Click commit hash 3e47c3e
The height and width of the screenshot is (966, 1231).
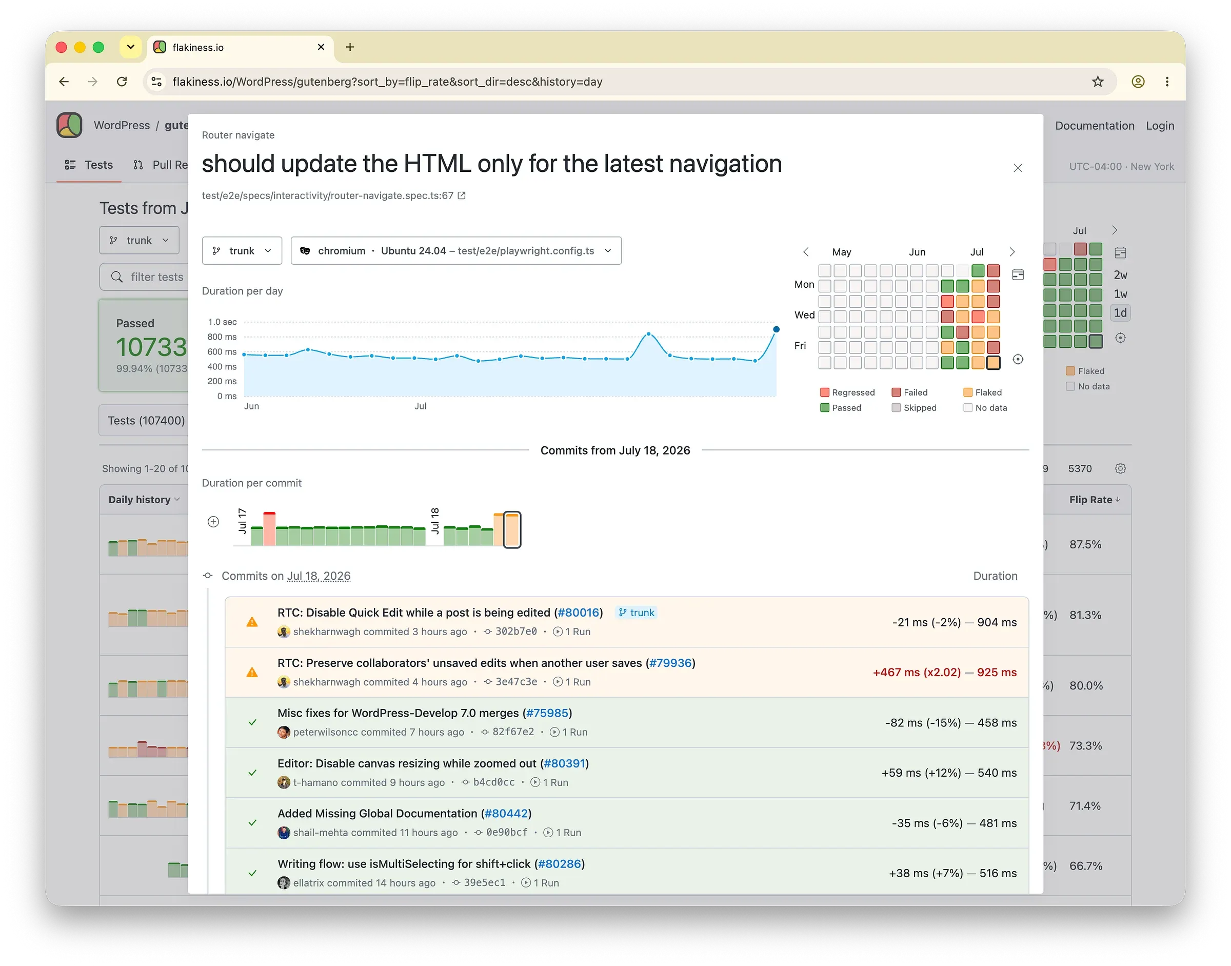click(x=515, y=681)
